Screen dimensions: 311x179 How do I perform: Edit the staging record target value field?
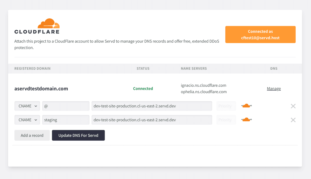(152, 120)
